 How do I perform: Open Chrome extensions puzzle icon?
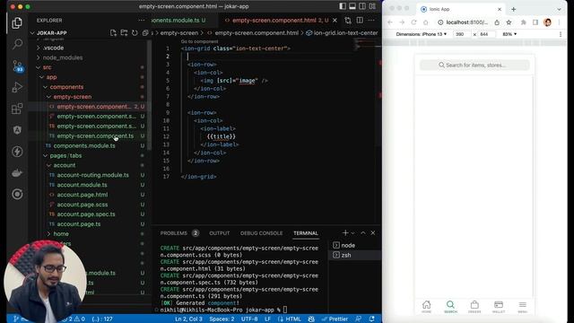pyautogui.click(x=524, y=22)
